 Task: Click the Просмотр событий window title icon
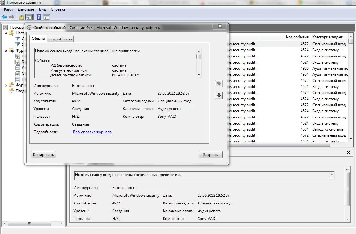coord(3,3)
